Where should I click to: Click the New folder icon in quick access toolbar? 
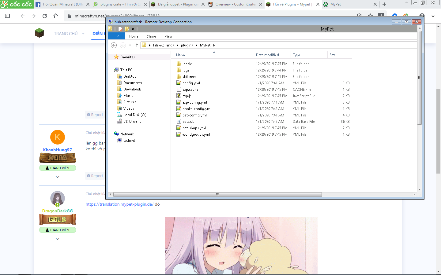(127, 29)
